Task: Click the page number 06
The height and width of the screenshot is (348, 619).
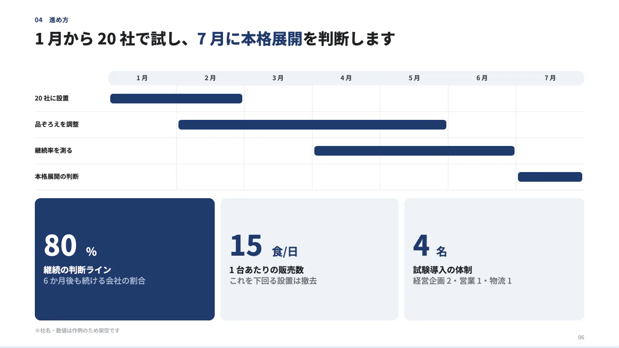Action: (x=581, y=337)
